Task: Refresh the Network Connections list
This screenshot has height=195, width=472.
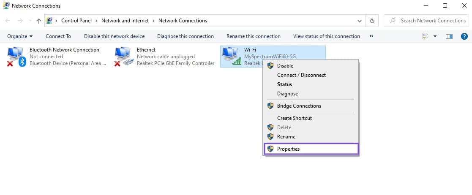Action: tap(372, 21)
